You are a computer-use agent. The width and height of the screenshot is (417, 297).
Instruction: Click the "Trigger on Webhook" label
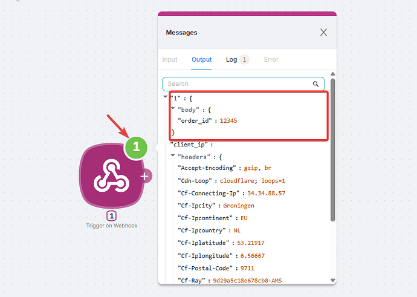pyautogui.click(x=112, y=226)
